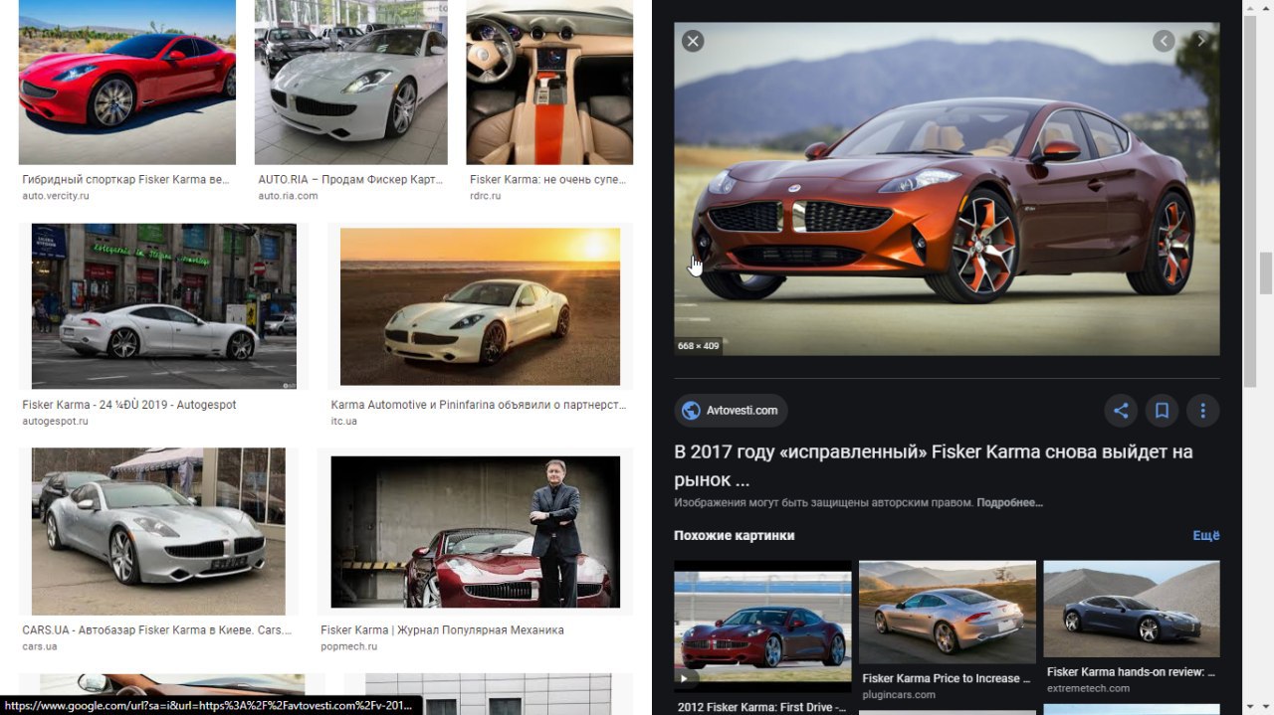Screen dimensions: 1274x715
Task: Click Fisker Karma hands-on review caption
Action: 1132,672
